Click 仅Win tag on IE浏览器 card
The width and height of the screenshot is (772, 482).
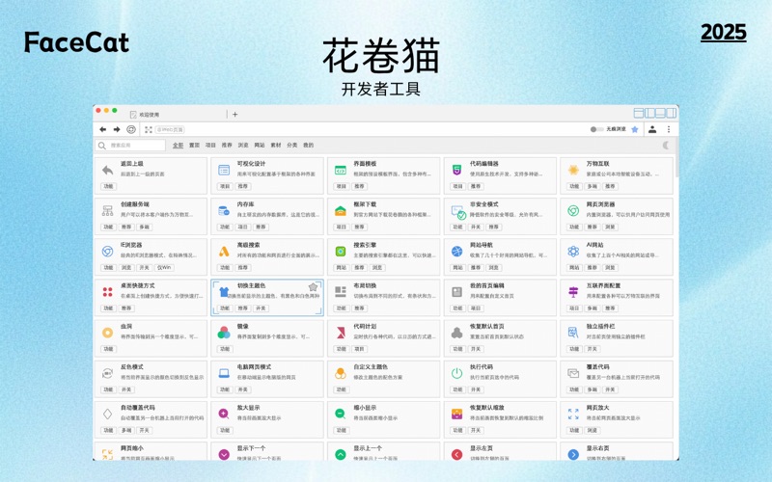pos(163,268)
